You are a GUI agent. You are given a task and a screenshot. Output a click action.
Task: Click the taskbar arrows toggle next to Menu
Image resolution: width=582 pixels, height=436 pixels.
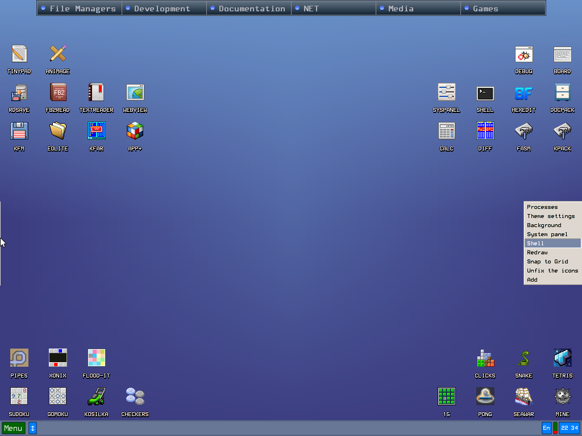[32, 428]
